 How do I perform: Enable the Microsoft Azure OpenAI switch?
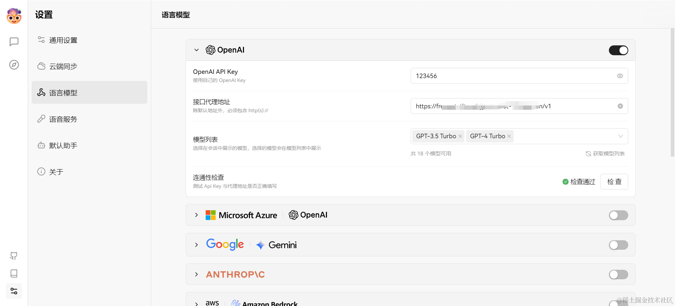coord(618,215)
